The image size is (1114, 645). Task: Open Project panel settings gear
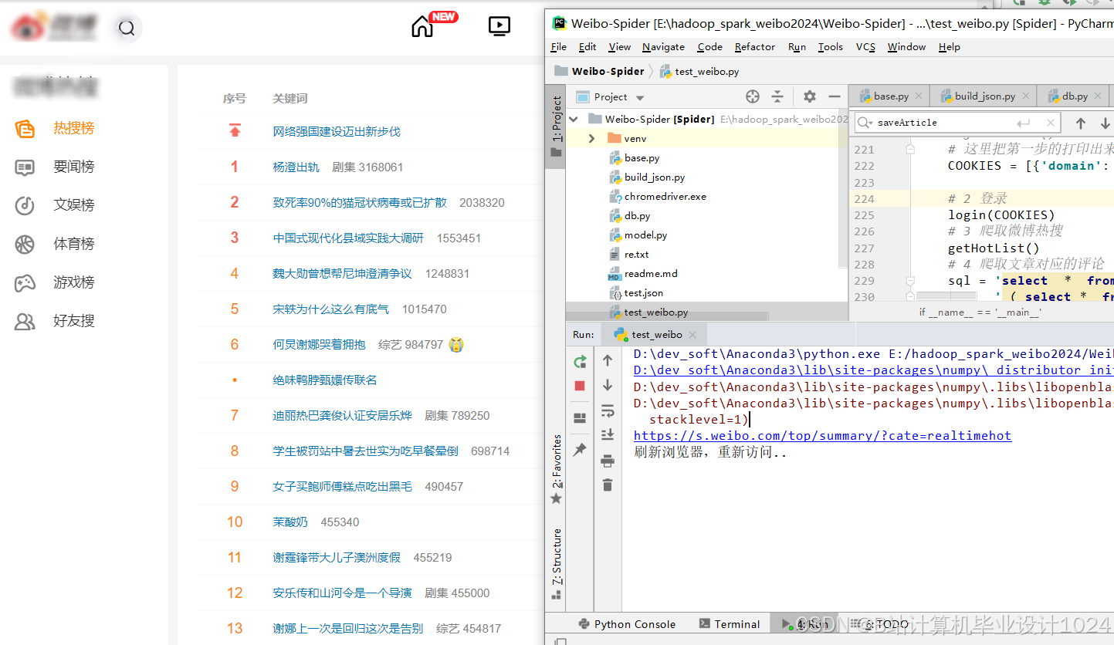pos(808,96)
